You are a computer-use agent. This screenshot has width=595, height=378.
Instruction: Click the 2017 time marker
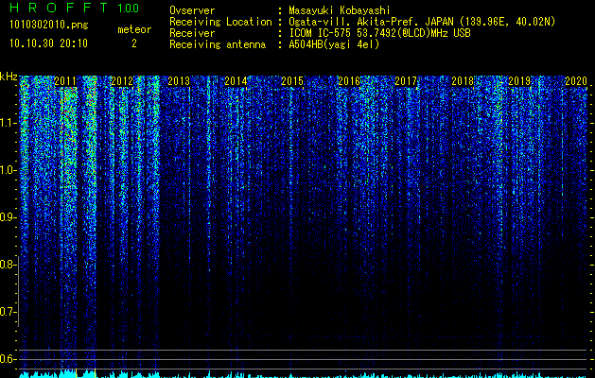[406, 81]
